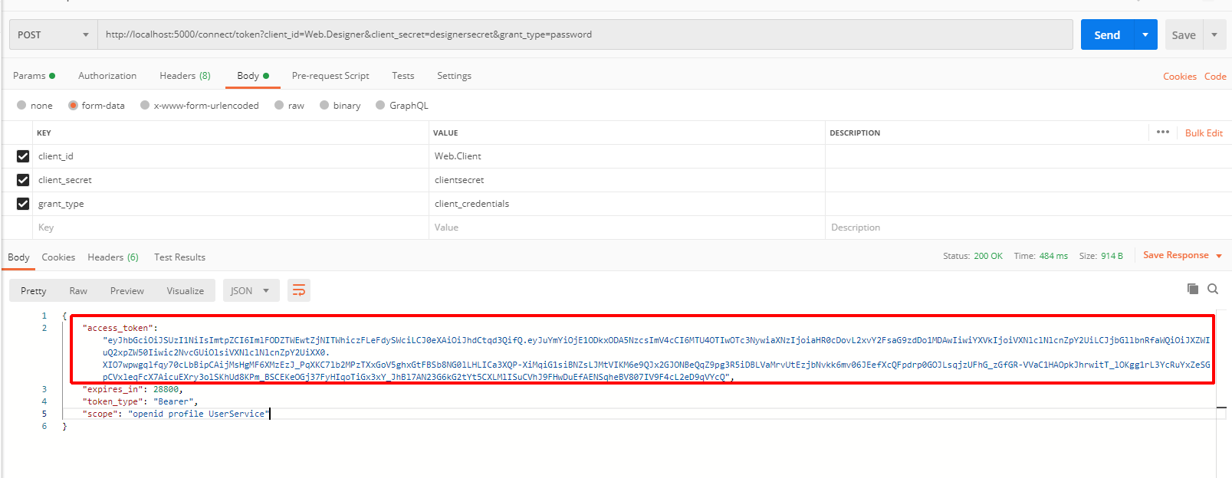Click the clientsecret value cell
The width and height of the screenshot is (1232, 478).
pyautogui.click(x=627, y=180)
